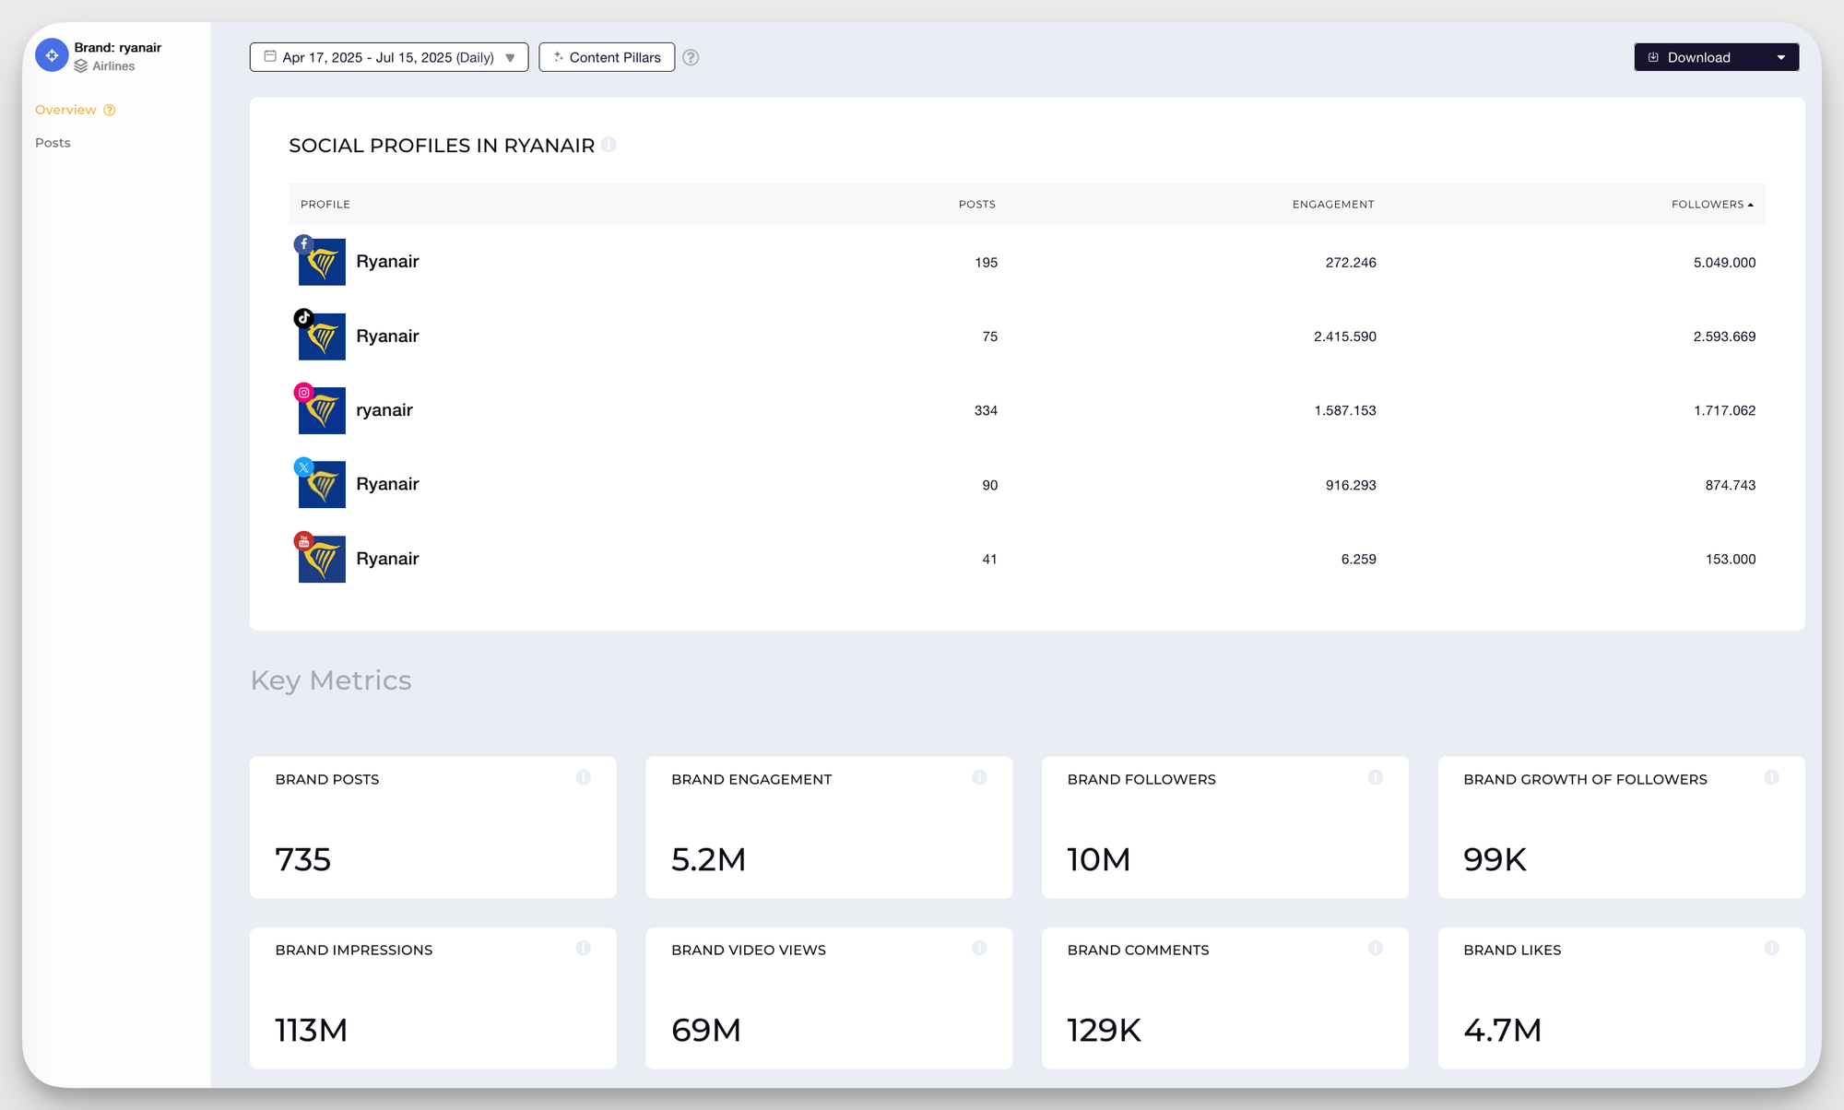The image size is (1844, 1110).
Task: Click the info icon on Brand Video Views
Action: pos(979,948)
